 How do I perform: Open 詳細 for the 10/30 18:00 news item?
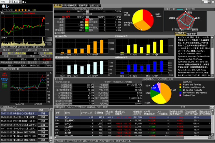pos(43,140)
